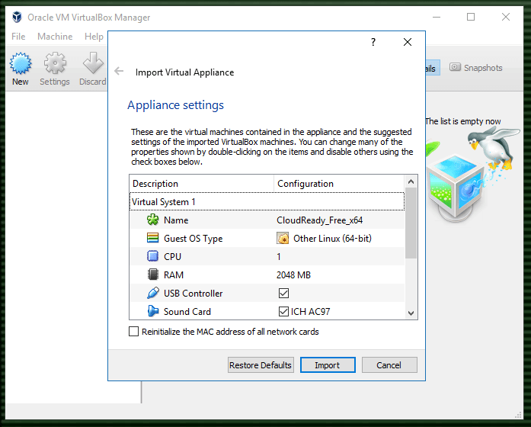Click the New virtual machine toolbar icon
Viewport: 531px width, 427px height.
pyautogui.click(x=21, y=63)
